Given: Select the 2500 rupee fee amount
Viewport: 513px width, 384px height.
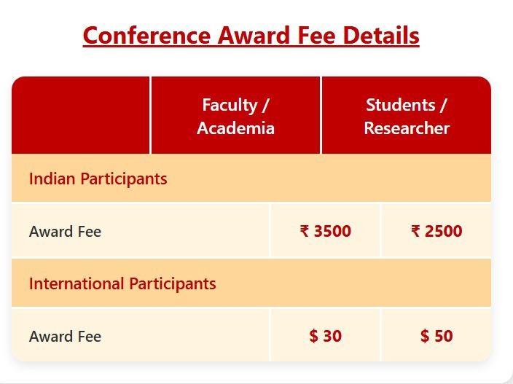Looking at the screenshot, I should 443,232.
